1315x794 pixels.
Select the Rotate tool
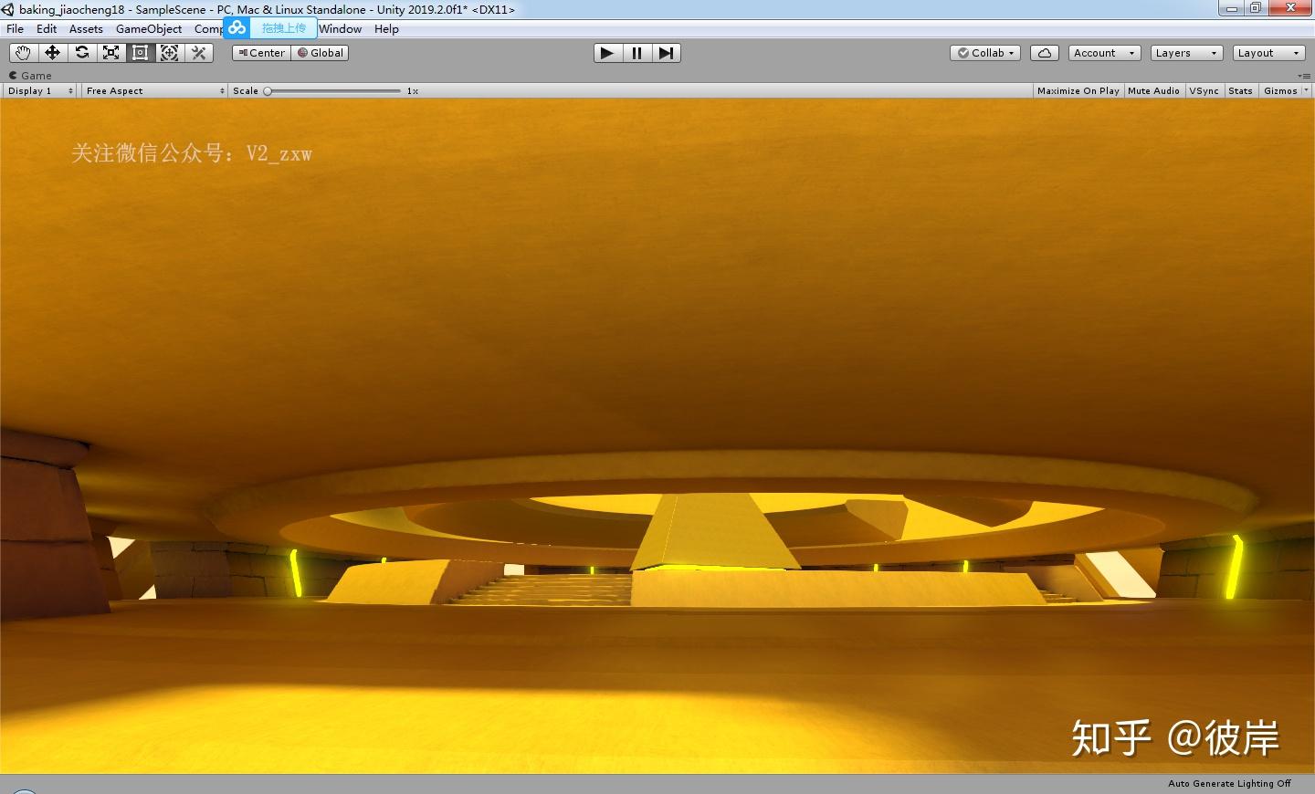[x=81, y=53]
